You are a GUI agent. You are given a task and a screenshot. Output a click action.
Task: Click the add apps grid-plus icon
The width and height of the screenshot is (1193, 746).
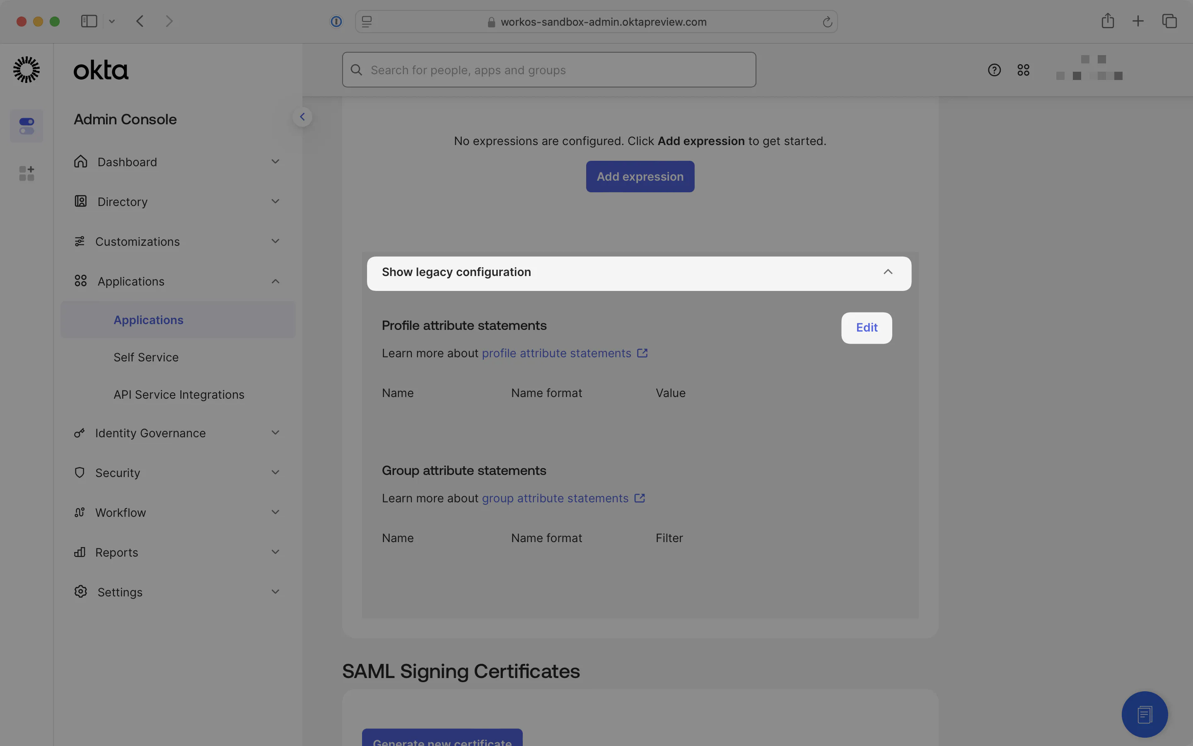pos(27,173)
